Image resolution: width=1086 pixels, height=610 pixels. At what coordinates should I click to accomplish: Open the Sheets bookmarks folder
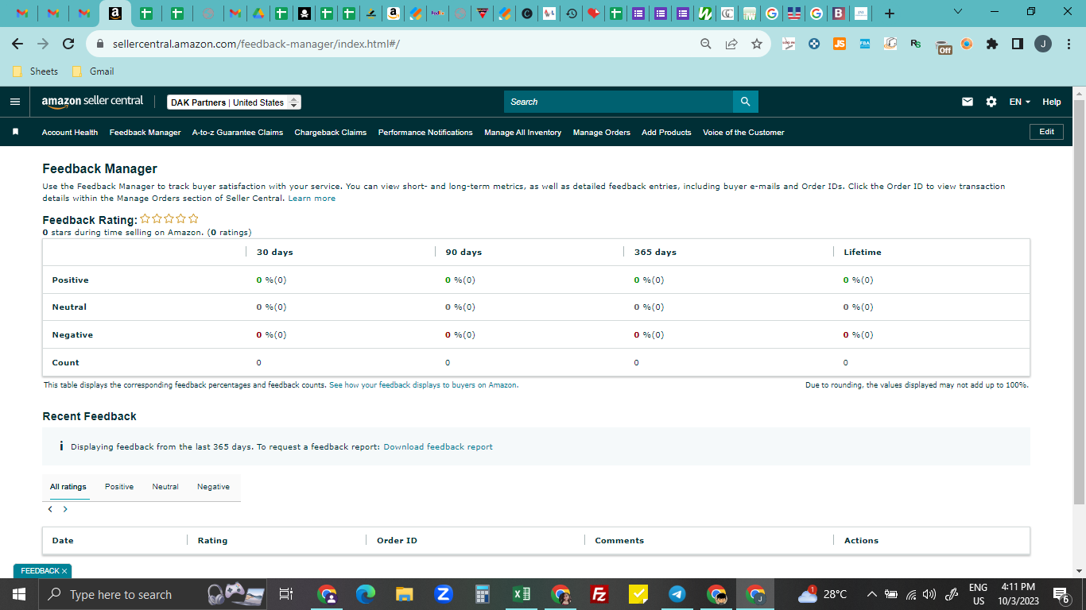coord(36,71)
